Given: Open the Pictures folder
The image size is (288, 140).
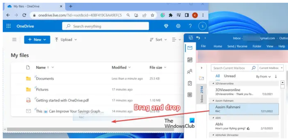Looking at the screenshot, I should (x=42, y=90).
